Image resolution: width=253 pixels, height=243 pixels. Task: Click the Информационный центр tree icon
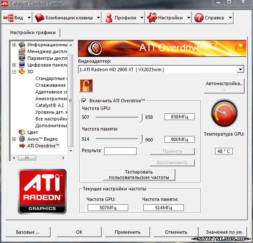click(22, 45)
